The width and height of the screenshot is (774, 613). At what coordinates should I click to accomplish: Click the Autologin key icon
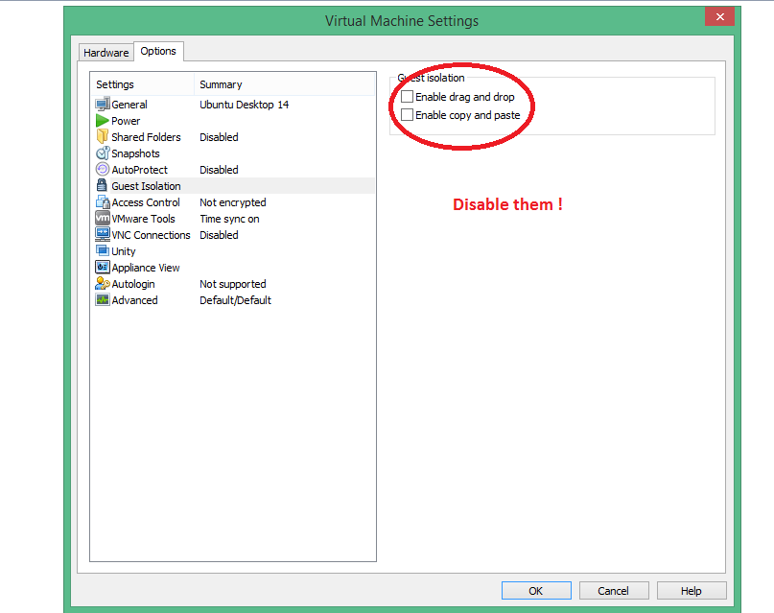[x=103, y=283]
